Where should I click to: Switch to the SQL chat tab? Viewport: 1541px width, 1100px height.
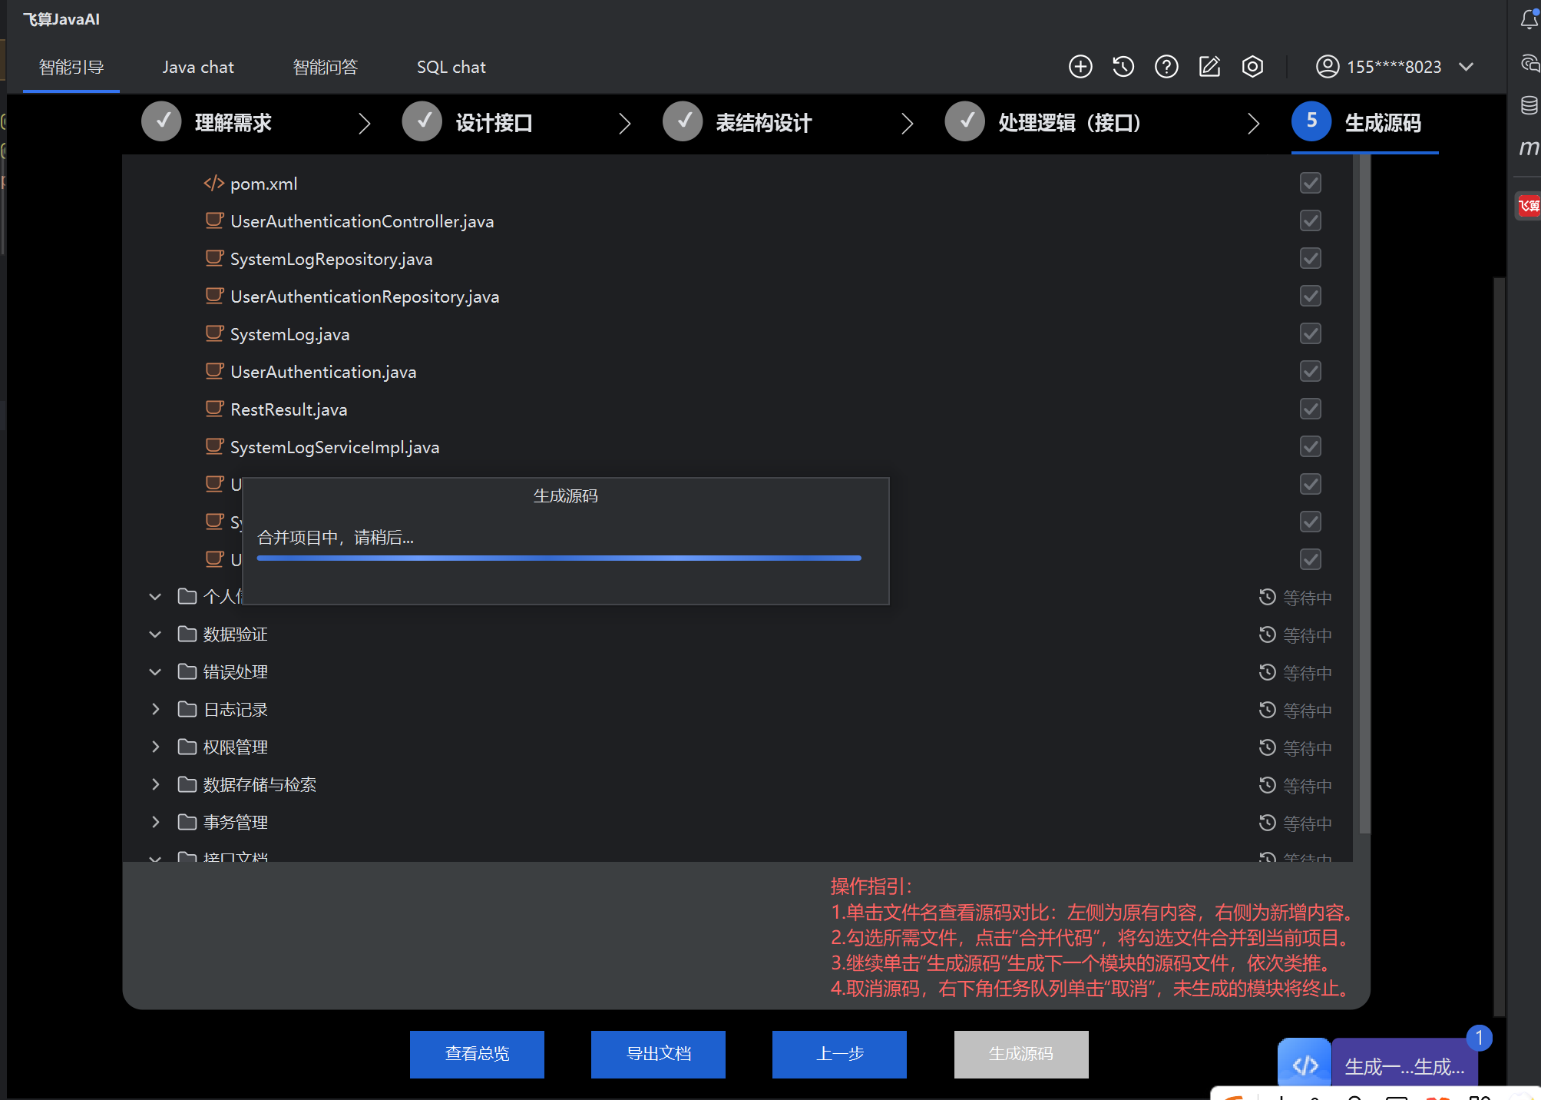(451, 67)
